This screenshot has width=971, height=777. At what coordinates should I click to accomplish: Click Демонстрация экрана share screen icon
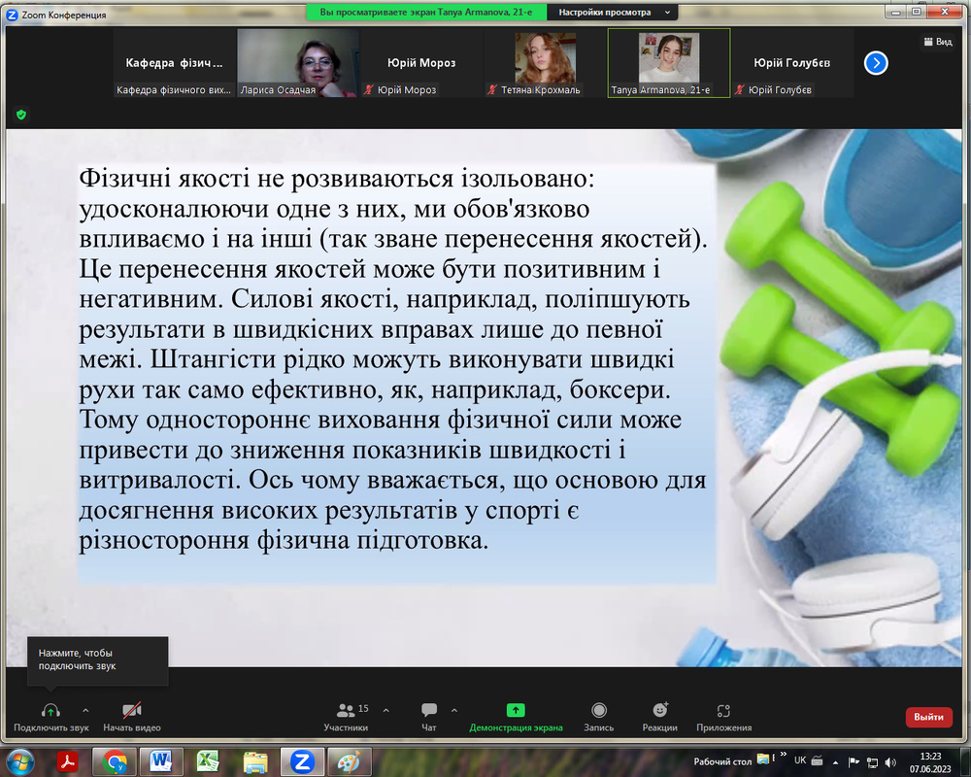(x=516, y=710)
